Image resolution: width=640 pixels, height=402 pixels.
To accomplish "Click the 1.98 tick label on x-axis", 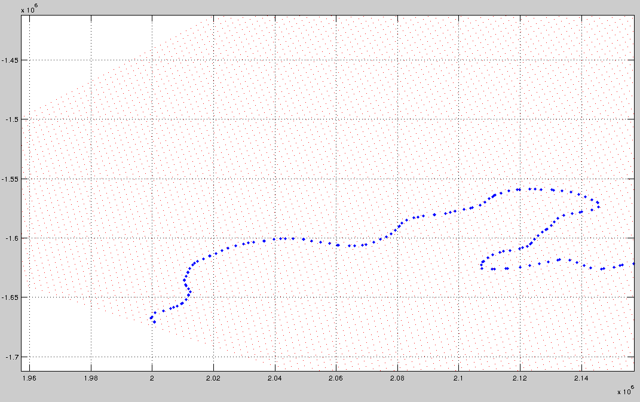I will [91, 379].
